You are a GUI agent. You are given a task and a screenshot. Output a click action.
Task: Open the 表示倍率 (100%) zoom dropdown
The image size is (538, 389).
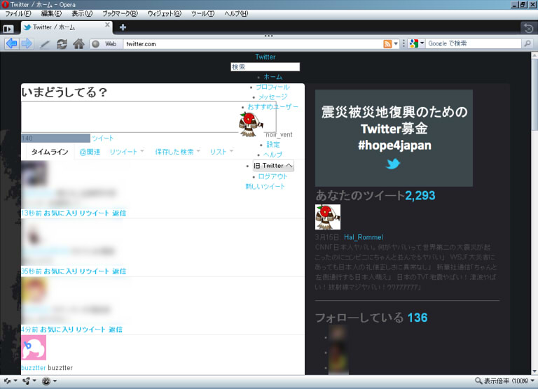(x=504, y=381)
